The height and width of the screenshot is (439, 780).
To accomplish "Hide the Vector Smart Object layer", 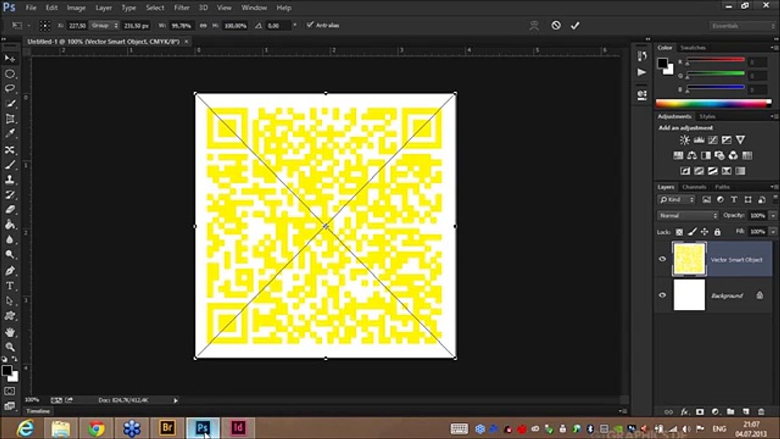I will point(662,259).
